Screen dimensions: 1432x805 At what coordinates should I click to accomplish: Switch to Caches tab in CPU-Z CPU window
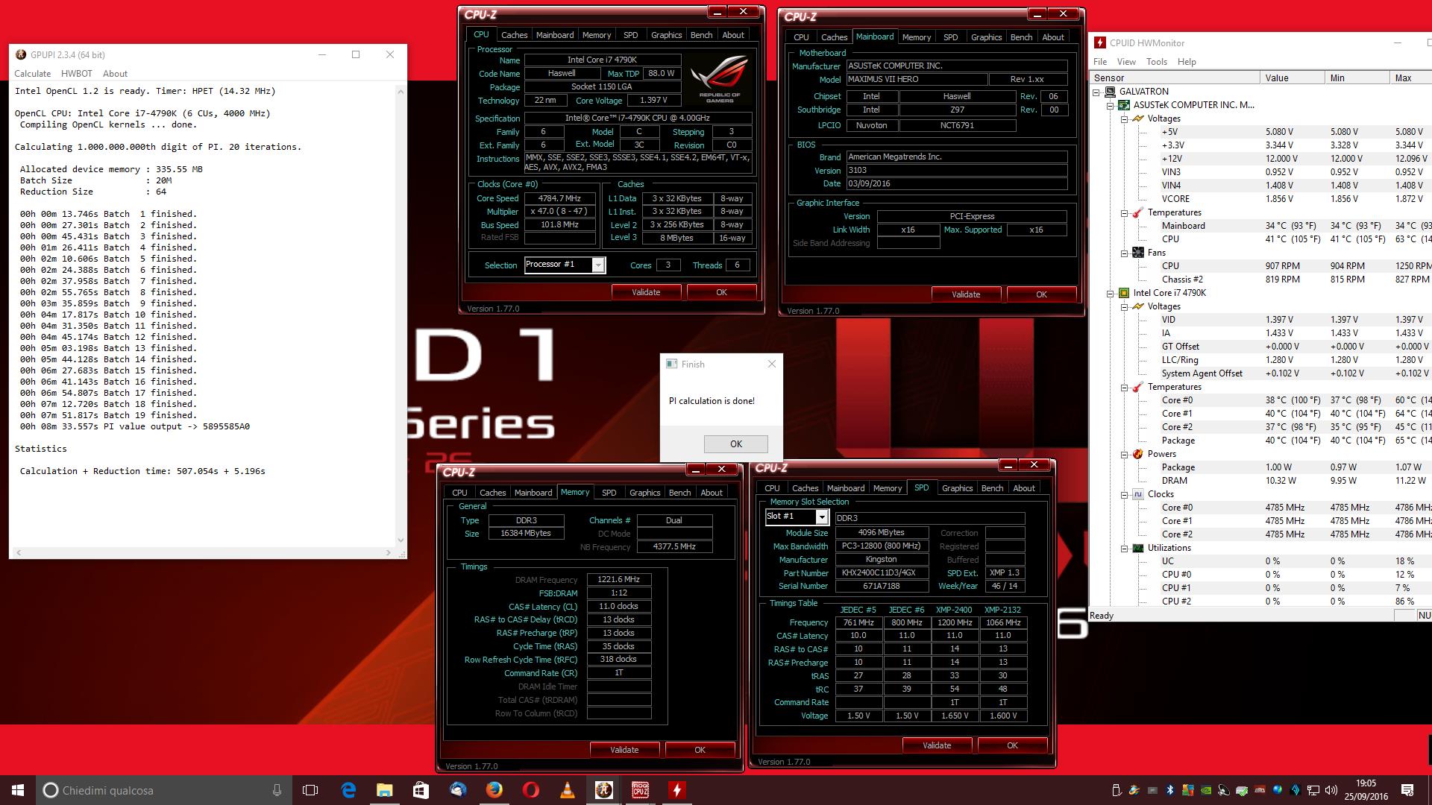514,35
